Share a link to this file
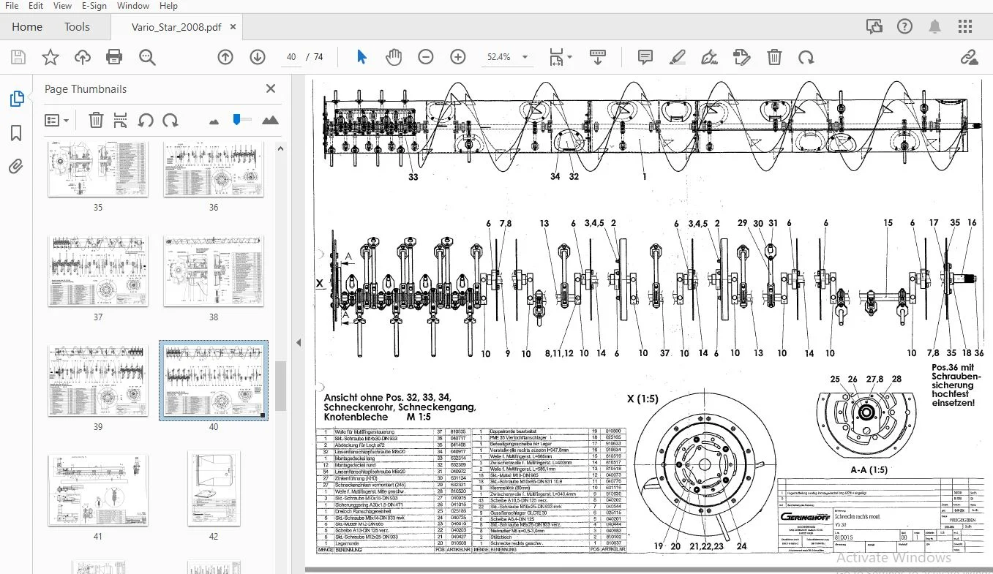The width and height of the screenshot is (993, 574). coord(969,57)
